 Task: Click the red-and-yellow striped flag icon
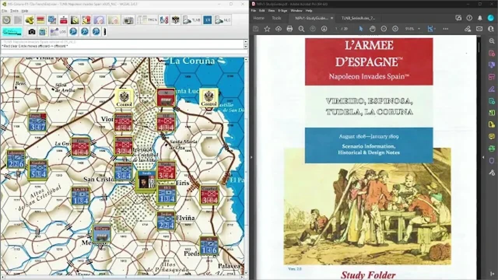pos(40,20)
